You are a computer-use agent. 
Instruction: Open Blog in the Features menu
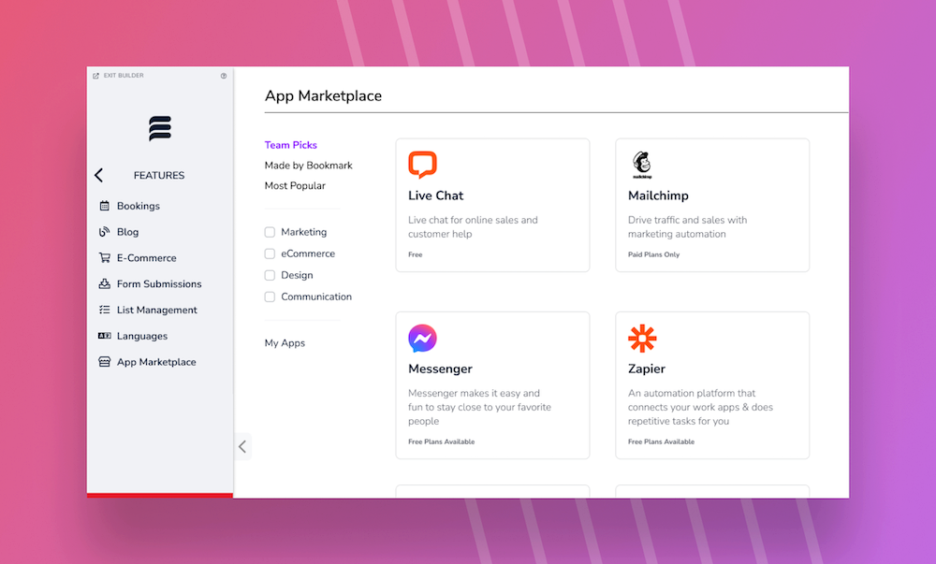(x=127, y=232)
